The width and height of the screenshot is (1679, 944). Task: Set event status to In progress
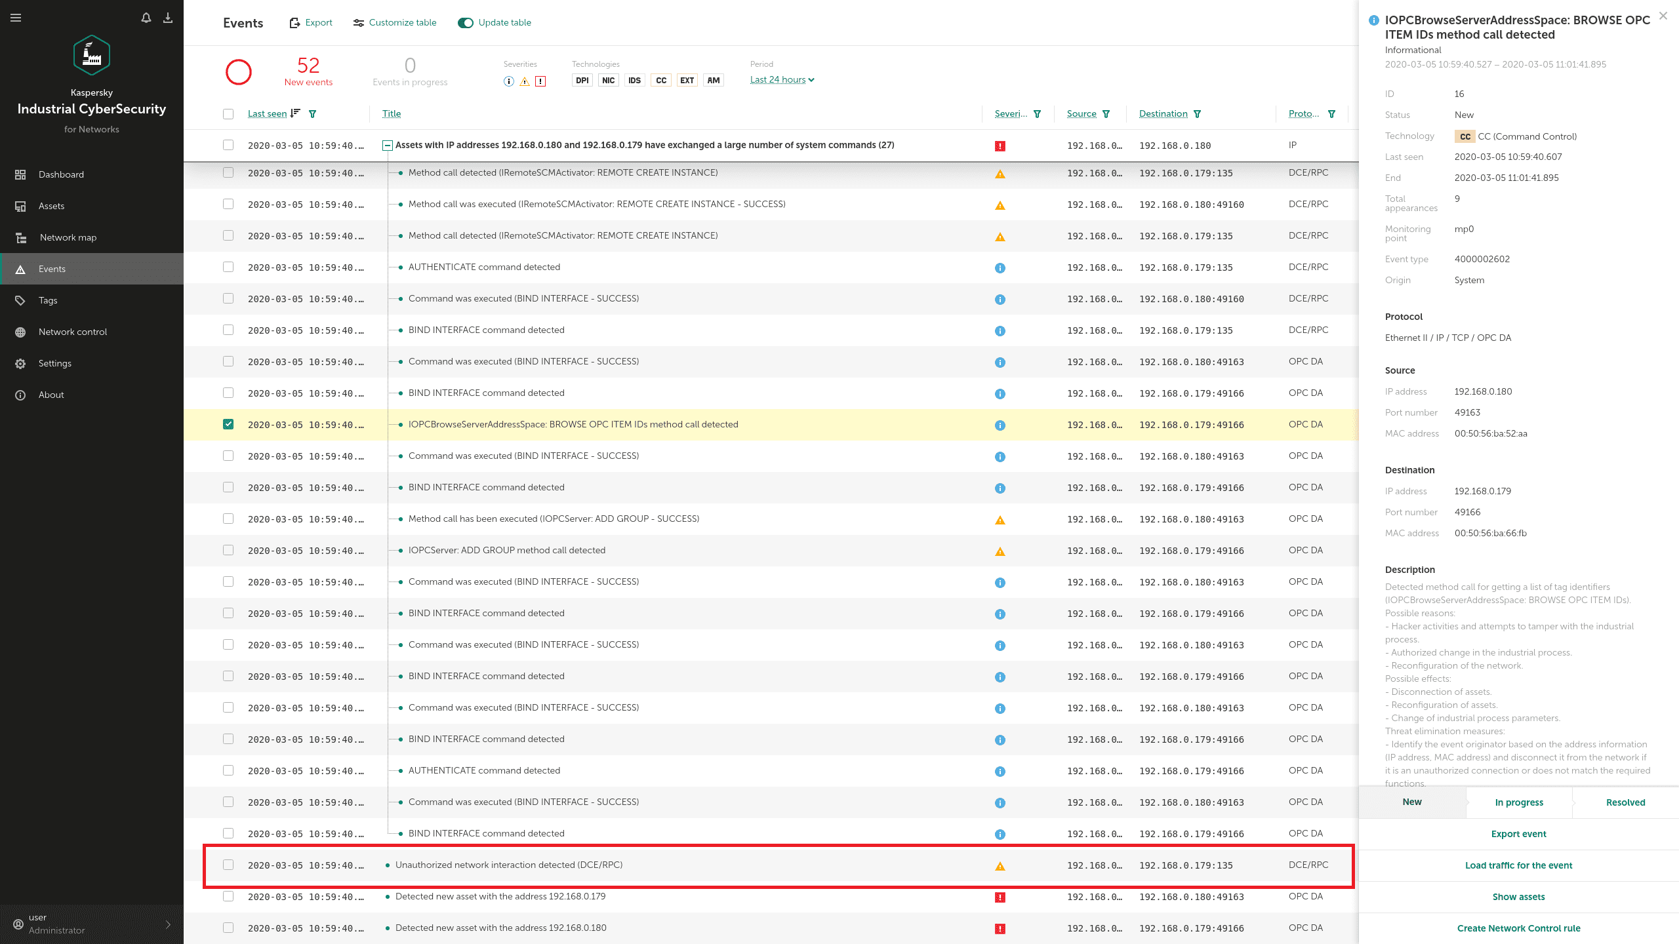[1519, 802]
